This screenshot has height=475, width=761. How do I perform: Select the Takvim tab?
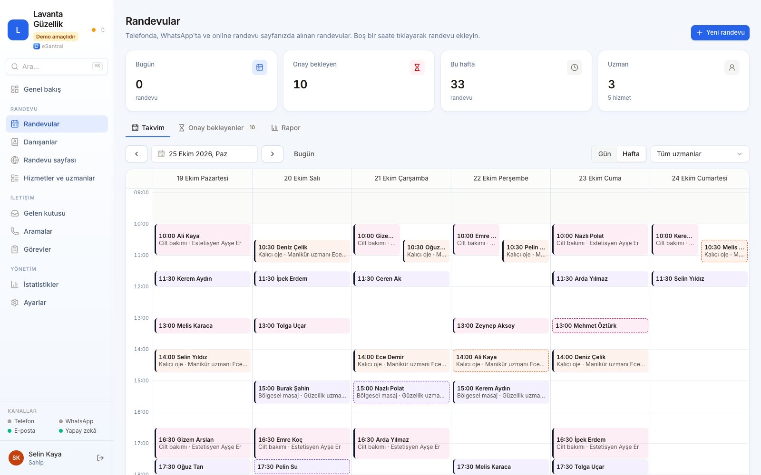148,128
